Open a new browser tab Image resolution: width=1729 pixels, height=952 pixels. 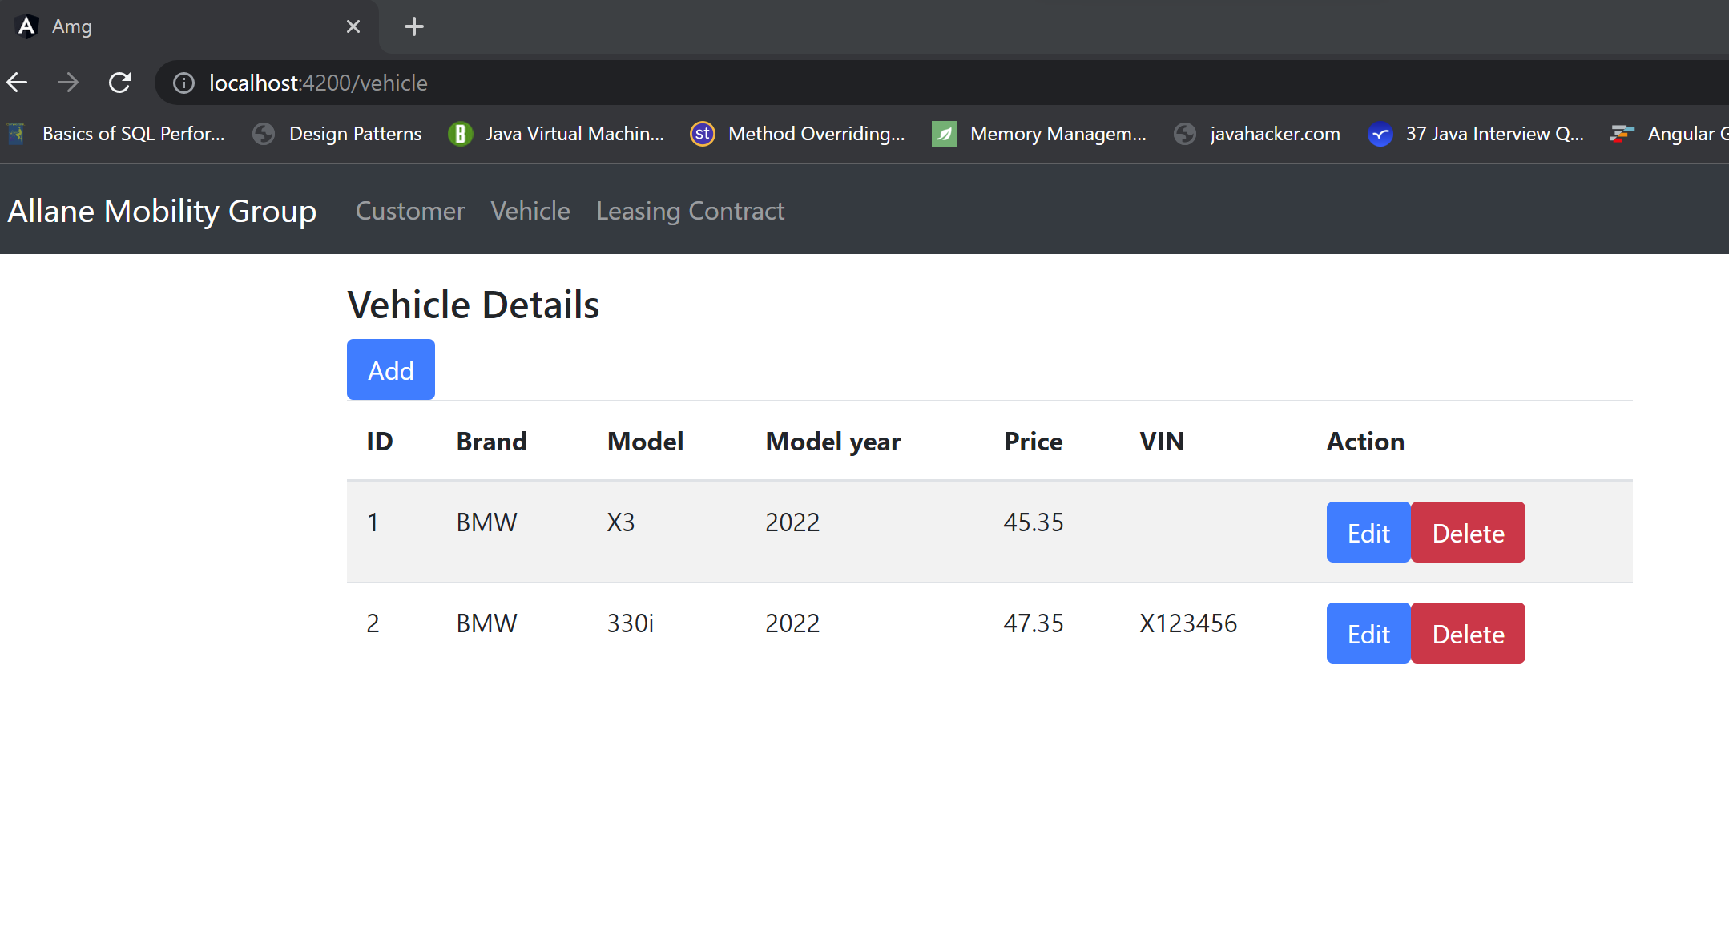tap(414, 26)
